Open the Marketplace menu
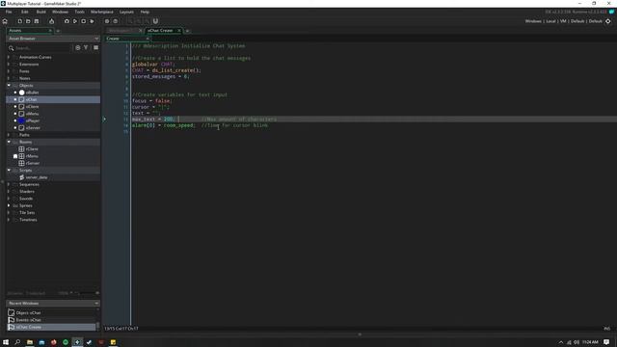This screenshot has width=617, height=347. click(102, 12)
